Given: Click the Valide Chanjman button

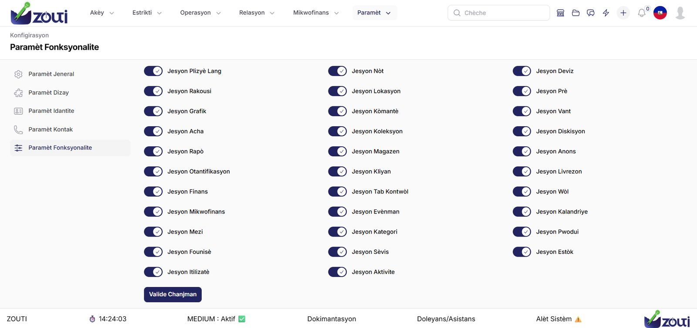Looking at the screenshot, I should pos(173,294).
